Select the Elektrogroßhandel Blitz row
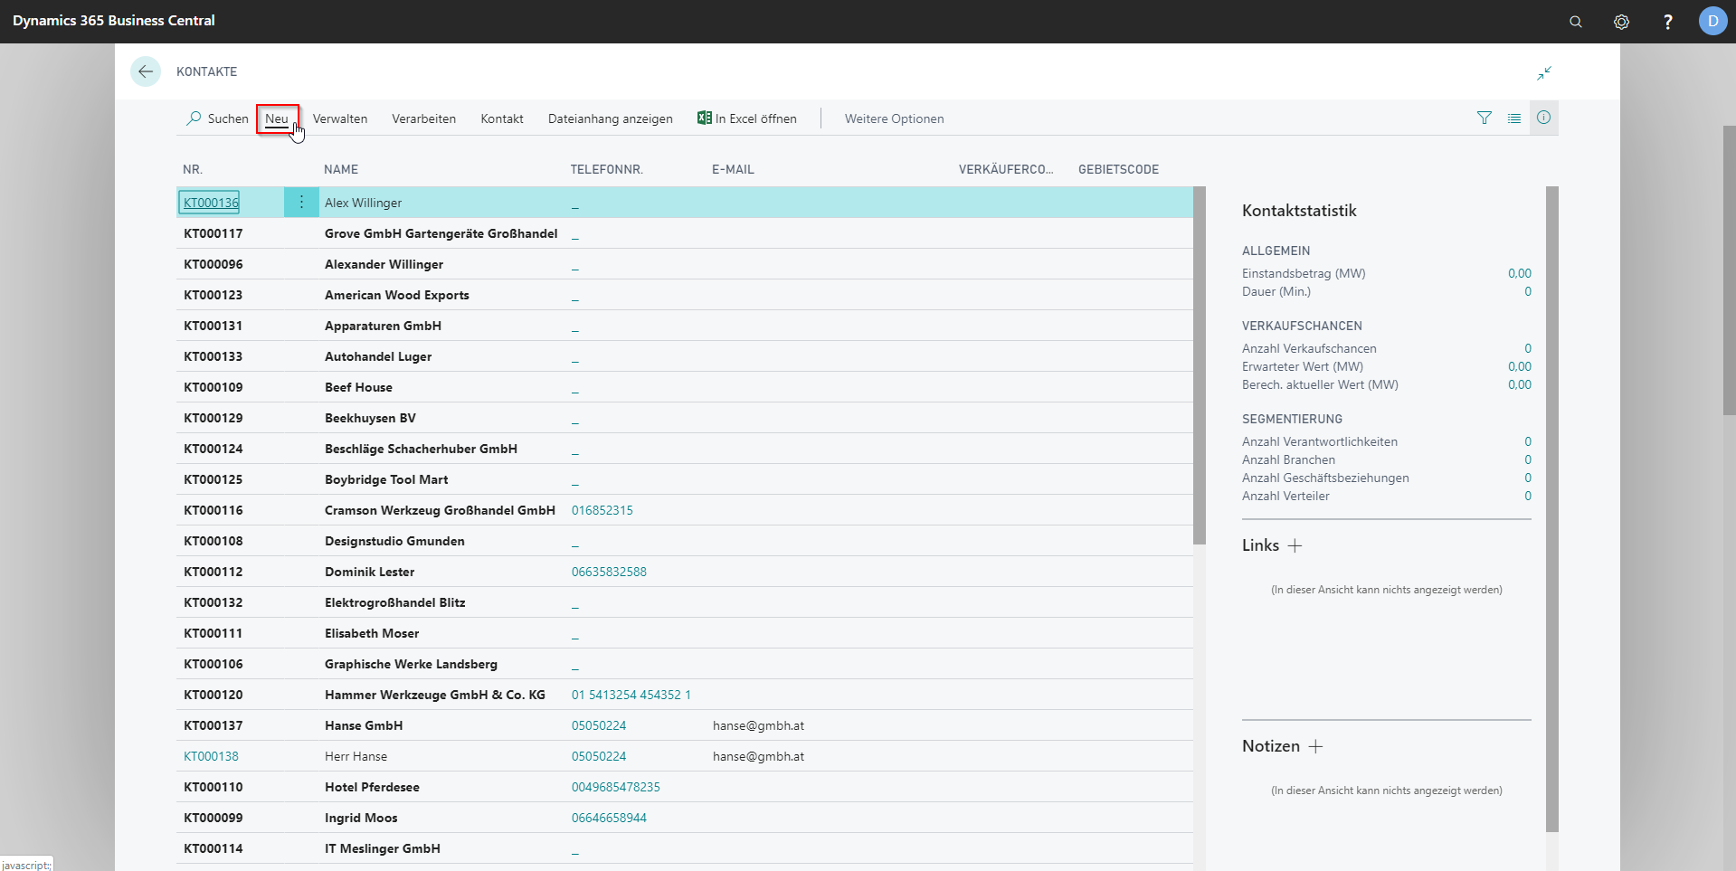Viewport: 1736px width, 871px height. [685, 602]
